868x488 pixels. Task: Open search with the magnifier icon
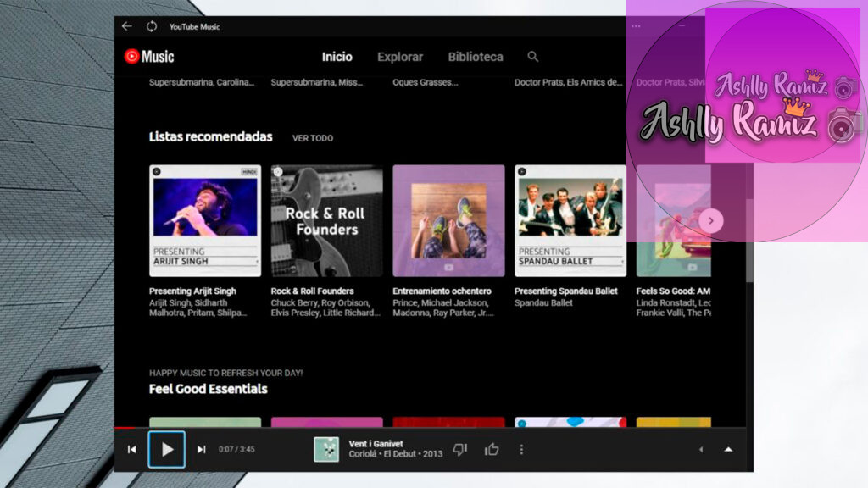pyautogui.click(x=533, y=57)
